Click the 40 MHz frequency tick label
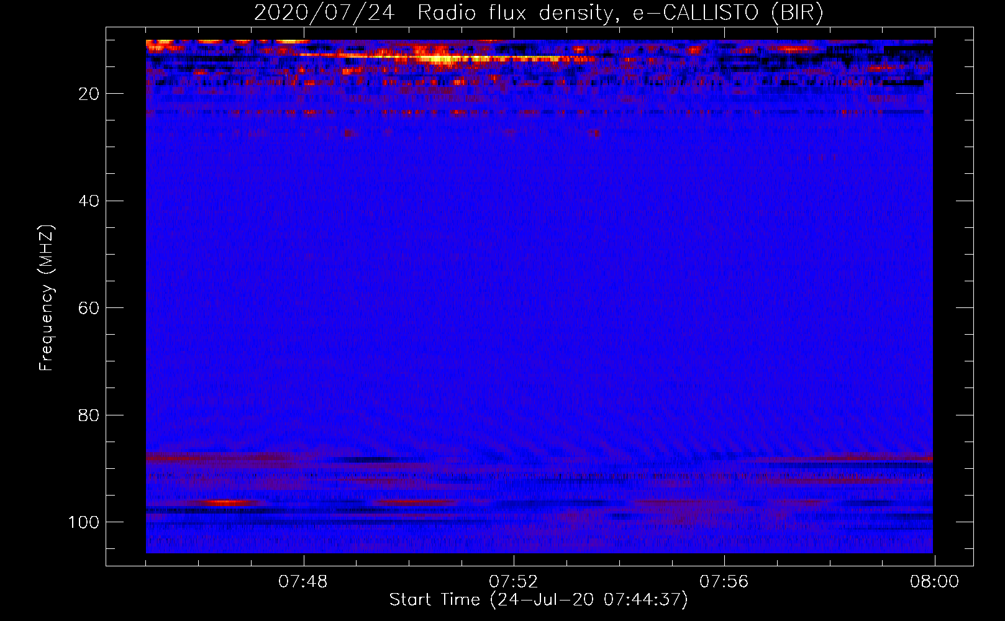The height and width of the screenshot is (621, 1005). tap(89, 201)
